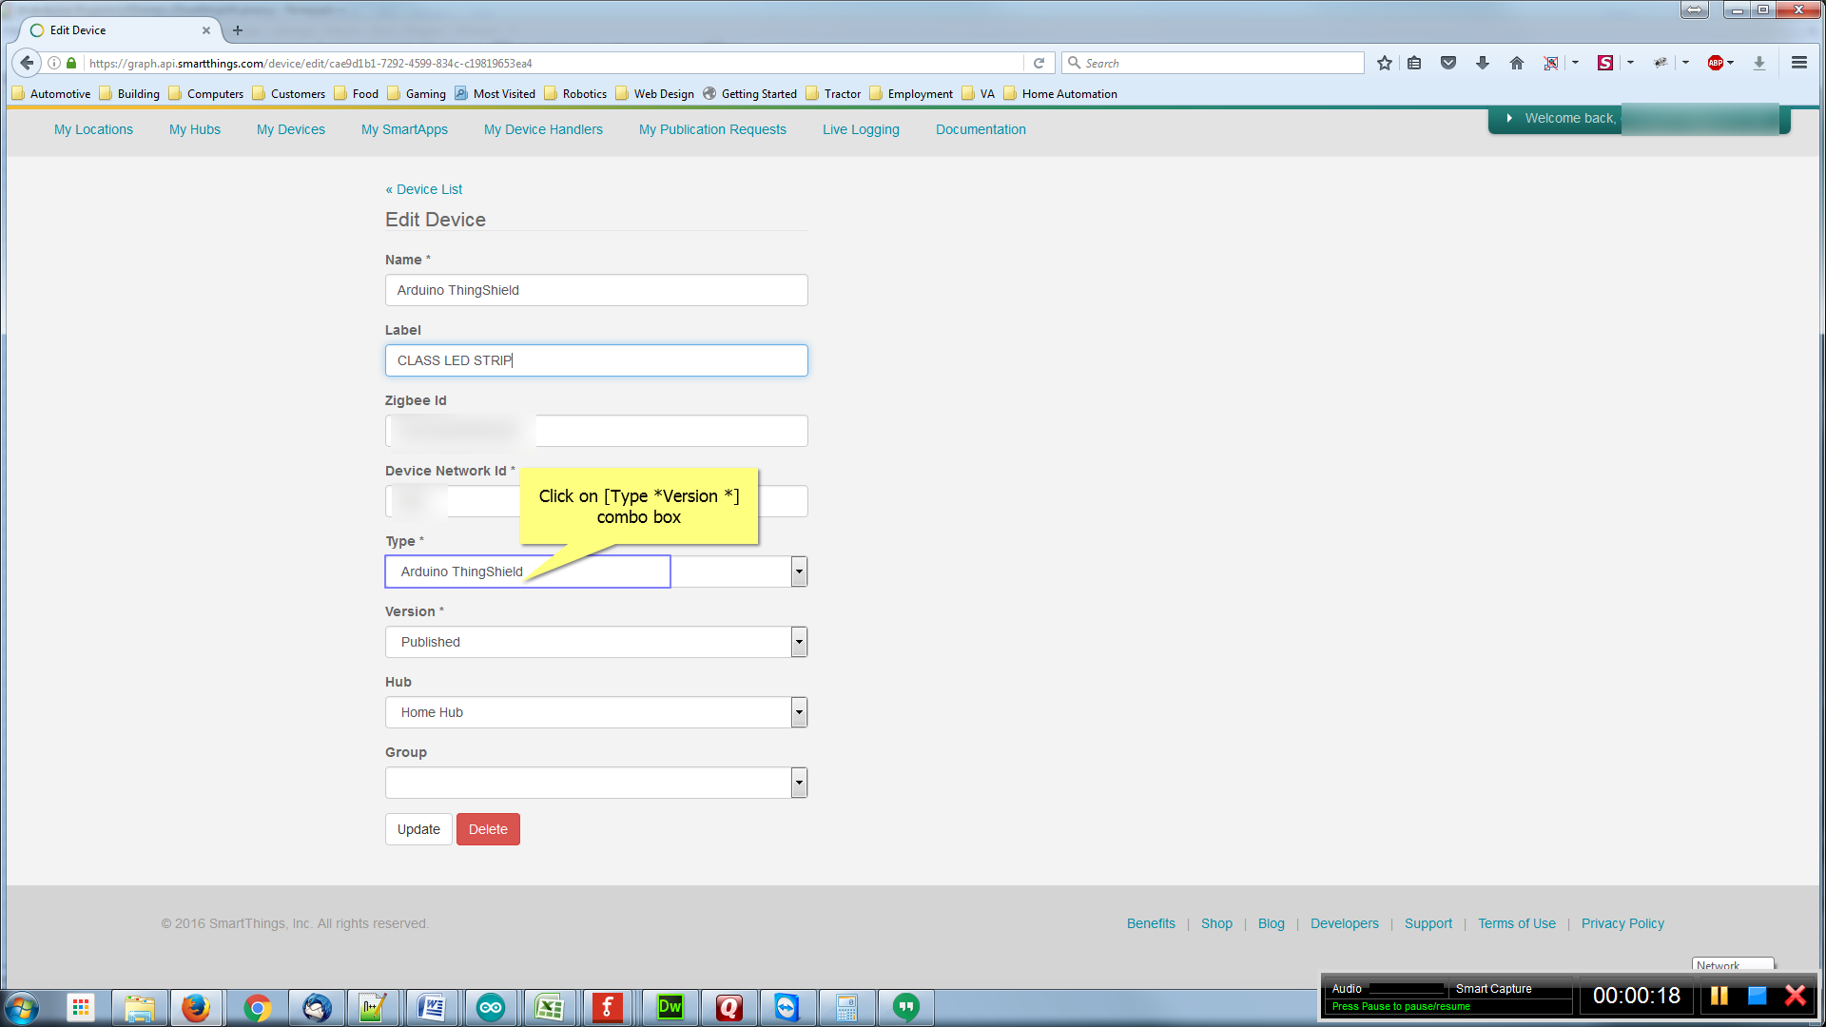Open the Firefox hamburger menu
The height and width of the screenshot is (1027, 1826).
point(1798,63)
